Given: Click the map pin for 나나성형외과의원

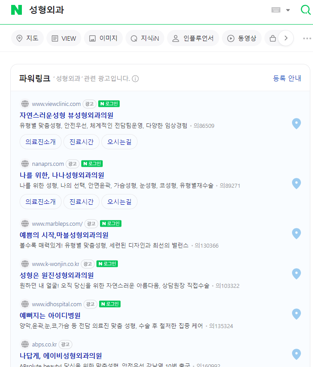Looking at the screenshot, I should 296,183.
